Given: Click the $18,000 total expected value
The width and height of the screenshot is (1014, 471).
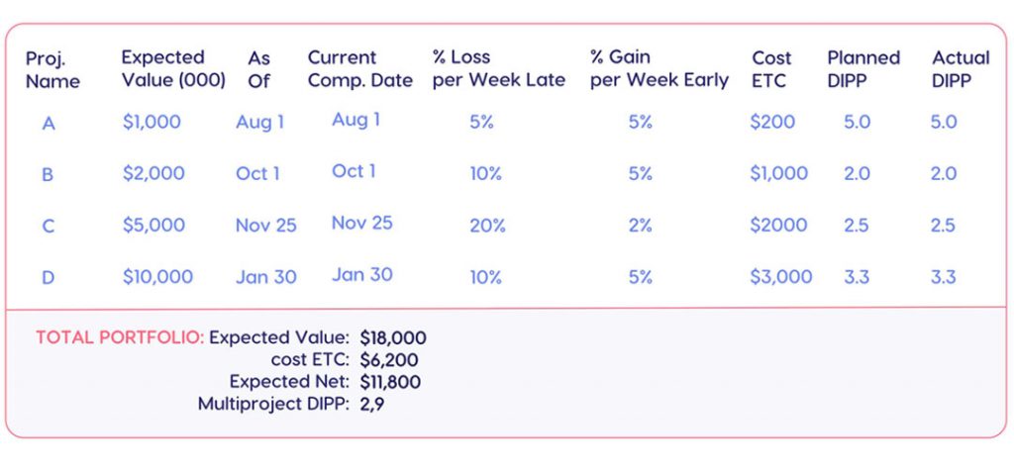Looking at the screenshot, I should [x=393, y=338].
